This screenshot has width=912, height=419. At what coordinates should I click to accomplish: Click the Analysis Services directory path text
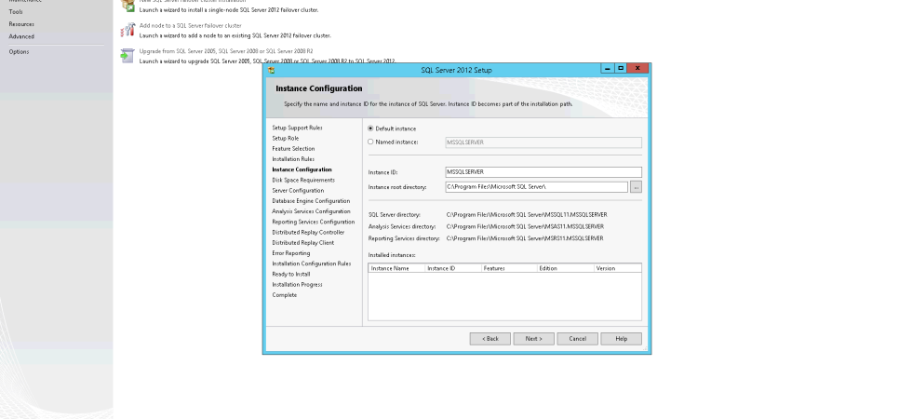[525, 226]
